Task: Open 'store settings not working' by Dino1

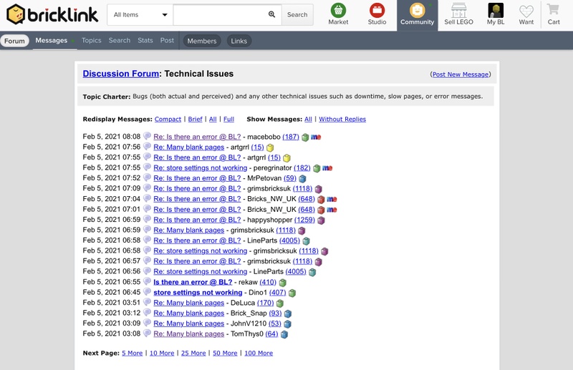Action: (x=198, y=293)
